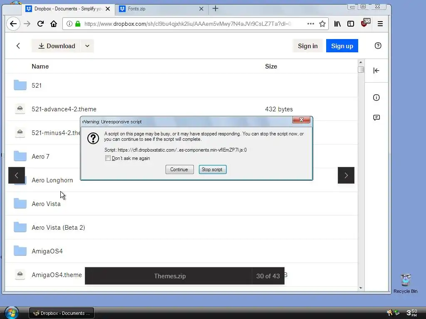Show file info via the info icon

pos(376,97)
